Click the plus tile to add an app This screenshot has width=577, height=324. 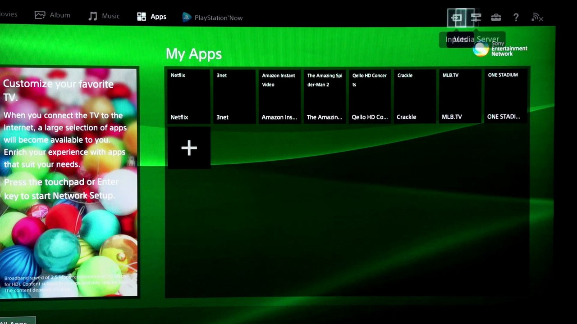(x=189, y=148)
